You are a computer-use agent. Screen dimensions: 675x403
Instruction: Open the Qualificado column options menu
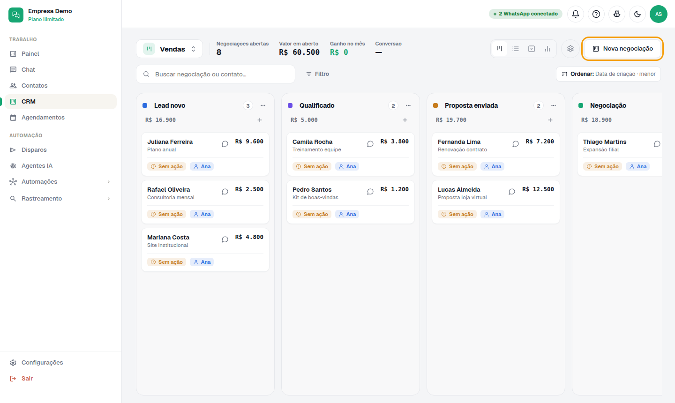click(408, 105)
